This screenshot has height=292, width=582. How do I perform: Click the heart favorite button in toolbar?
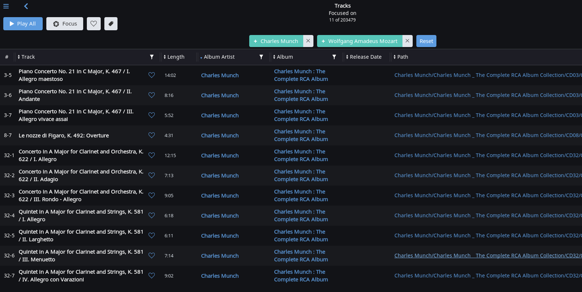coord(94,24)
